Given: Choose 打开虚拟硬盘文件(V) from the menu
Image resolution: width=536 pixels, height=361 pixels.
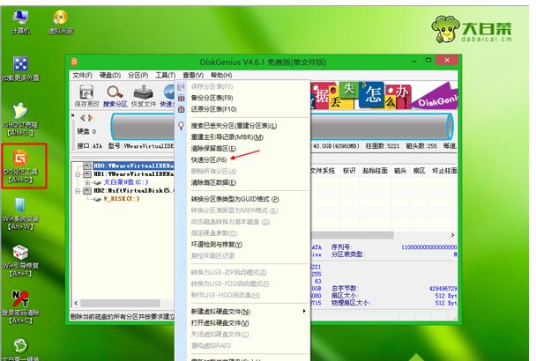Looking at the screenshot, I should [220, 323].
